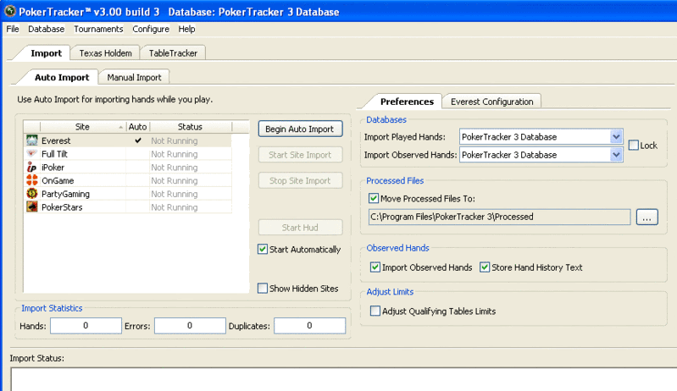Select the PartyGaming site row

[x=128, y=194]
